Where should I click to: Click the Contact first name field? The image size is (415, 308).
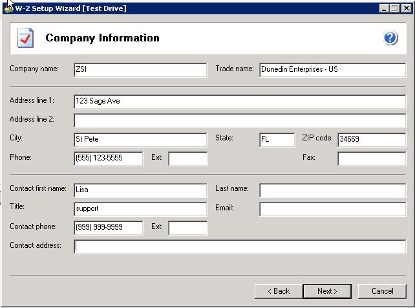140,190
